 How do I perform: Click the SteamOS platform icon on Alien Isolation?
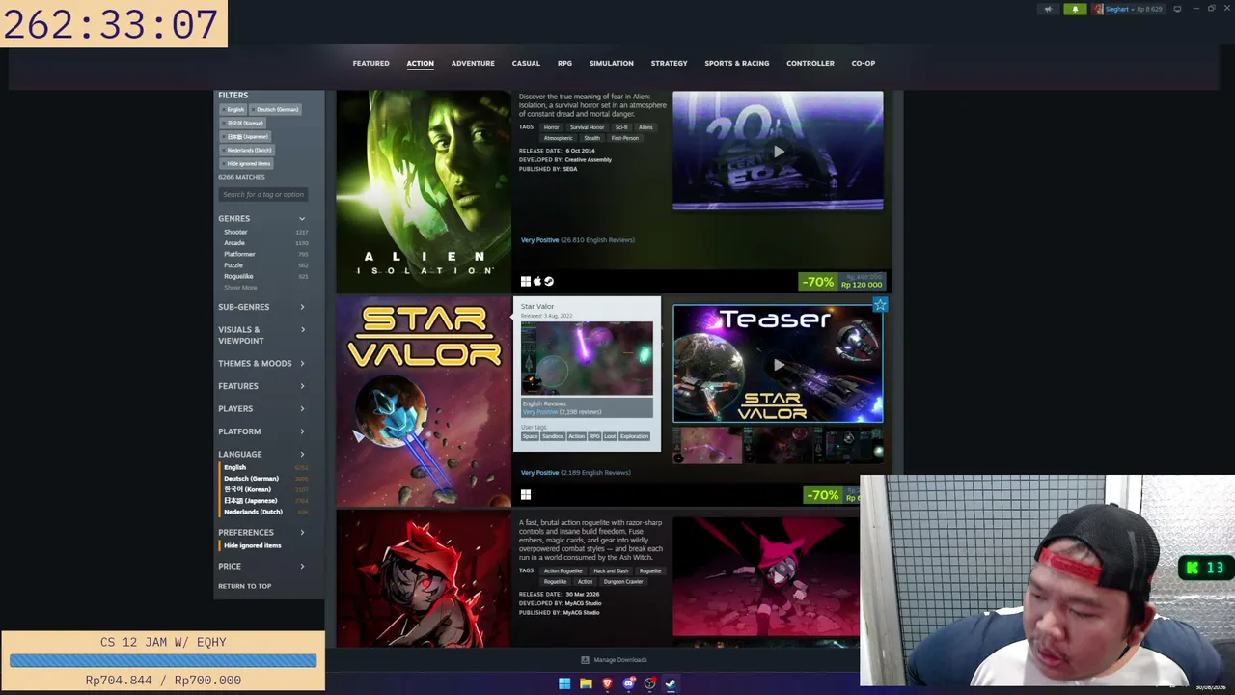point(549,281)
